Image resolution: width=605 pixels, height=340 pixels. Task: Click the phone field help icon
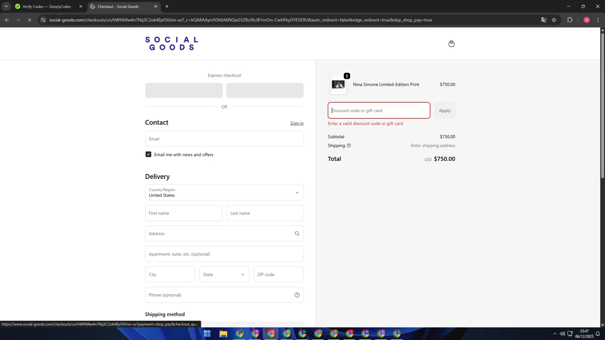tap(297, 295)
